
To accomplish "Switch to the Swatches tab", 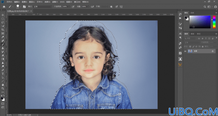I will [x=192, y=13].
